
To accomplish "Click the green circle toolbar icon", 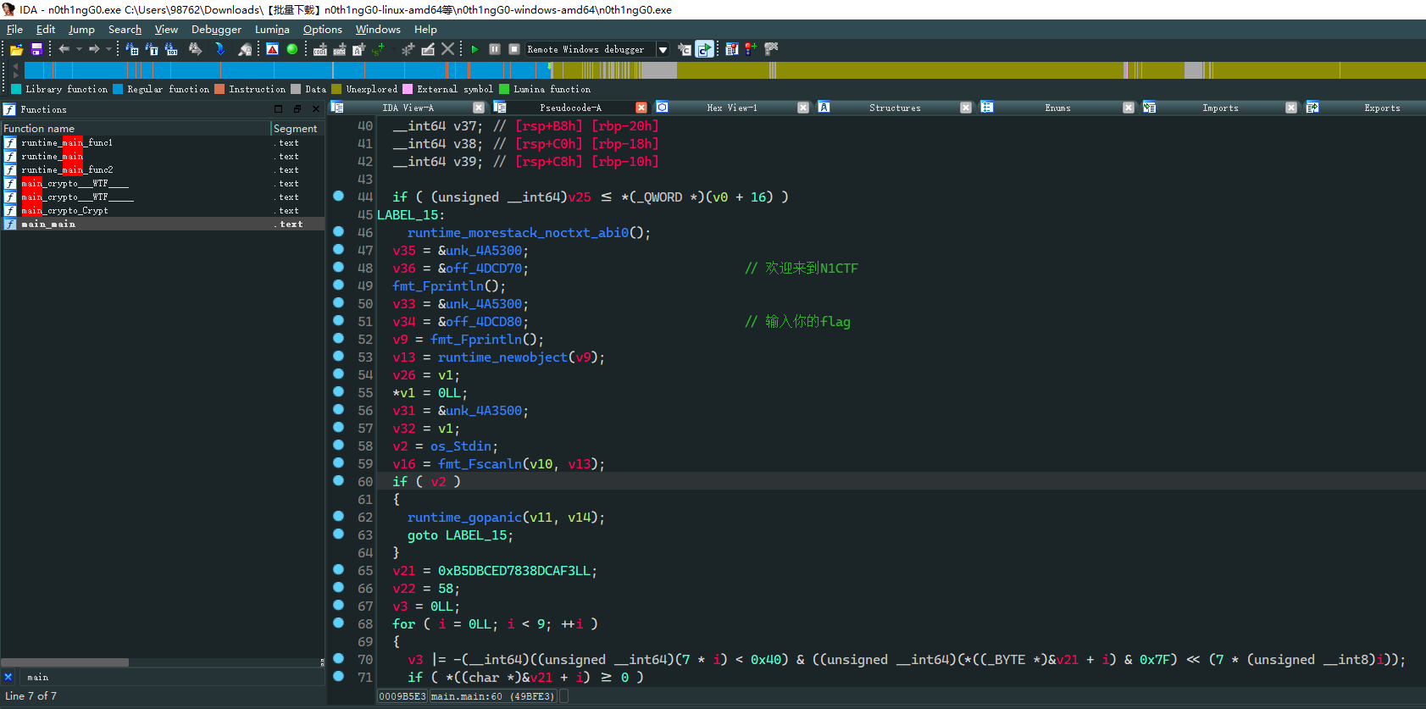I will (292, 49).
